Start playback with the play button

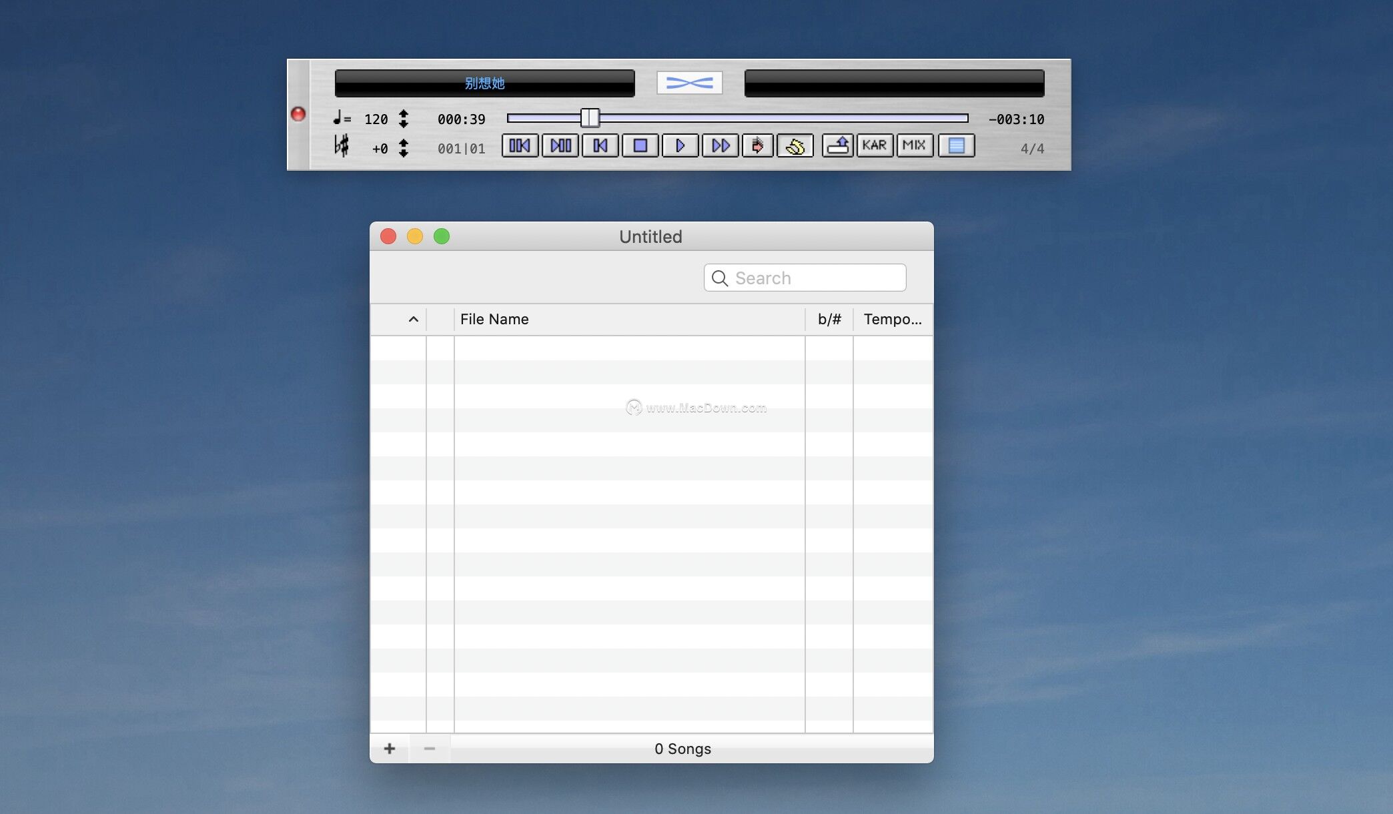click(680, 145)
